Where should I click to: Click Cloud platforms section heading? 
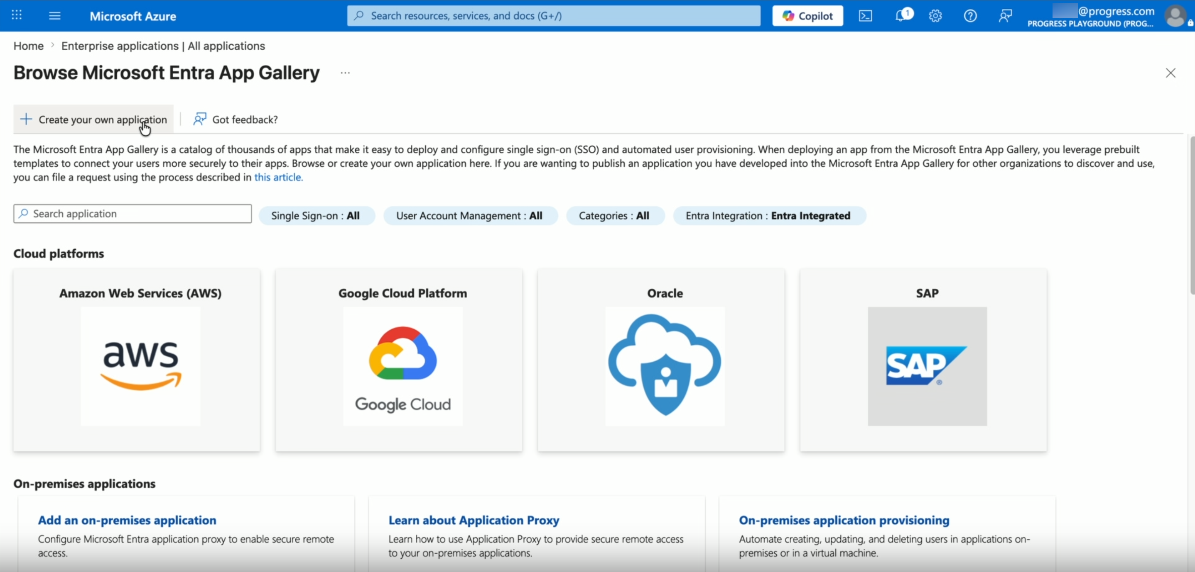59,254
